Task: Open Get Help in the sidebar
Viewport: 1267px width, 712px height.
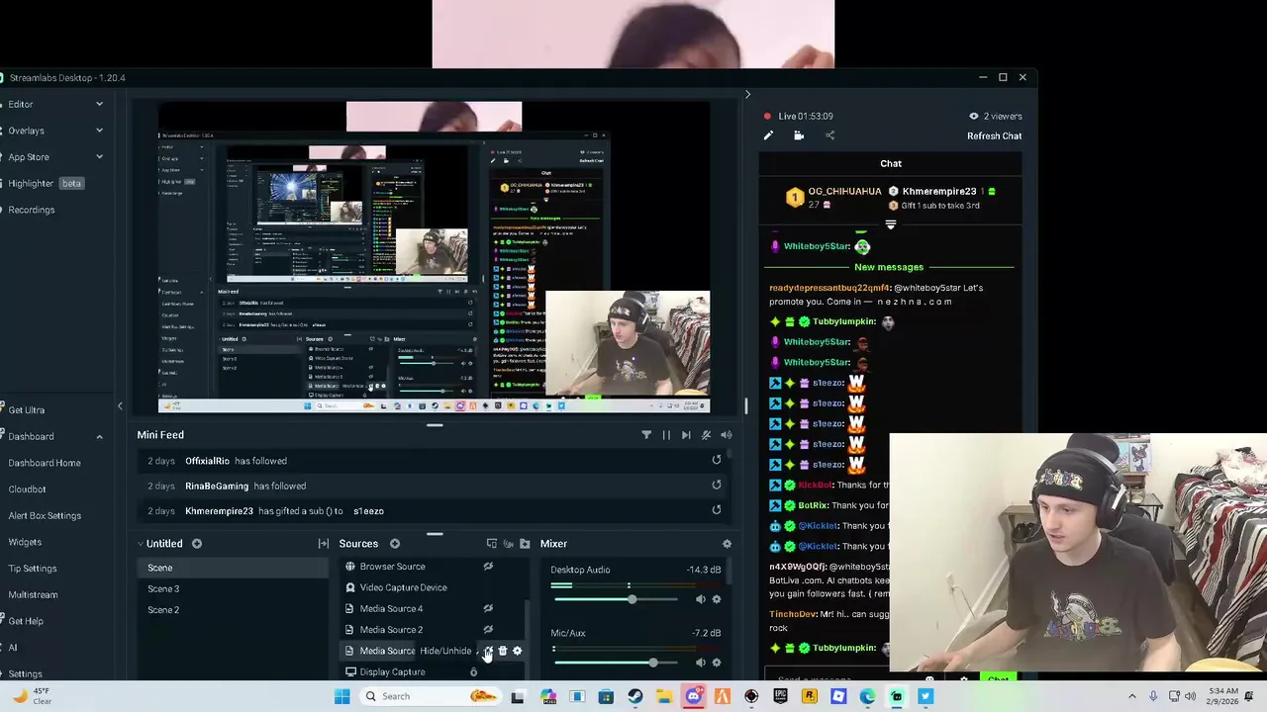Action: (x=26, y=621)
